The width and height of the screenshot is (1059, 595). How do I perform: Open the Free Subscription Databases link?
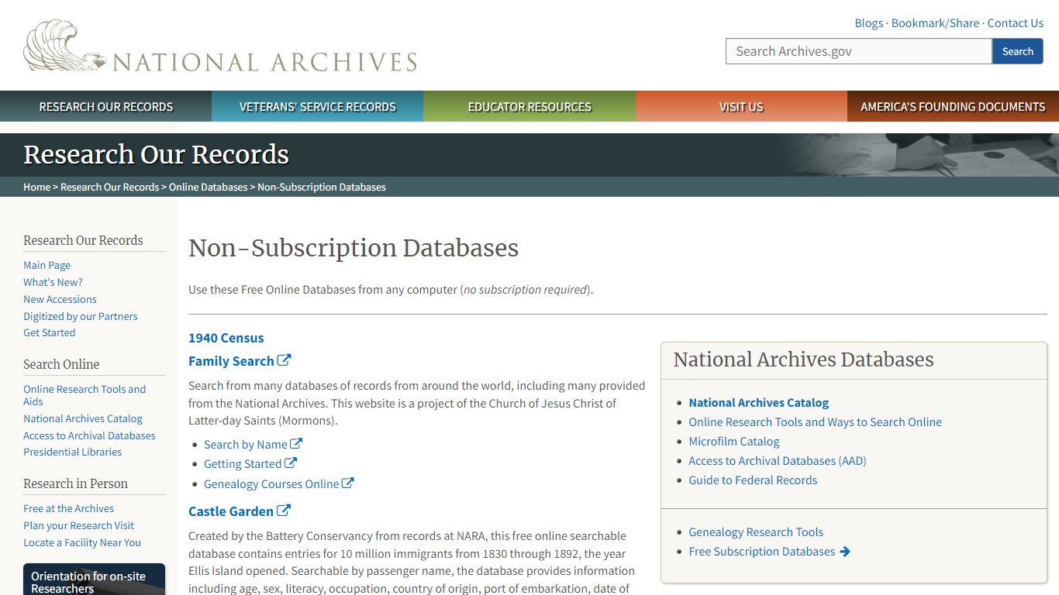tap(761, 552)
